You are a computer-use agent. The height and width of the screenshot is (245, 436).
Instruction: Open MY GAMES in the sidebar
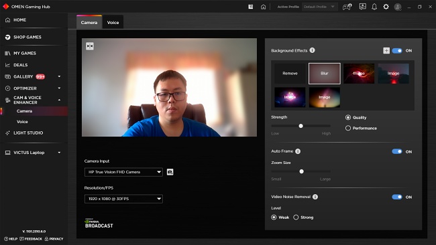[24, 54]
